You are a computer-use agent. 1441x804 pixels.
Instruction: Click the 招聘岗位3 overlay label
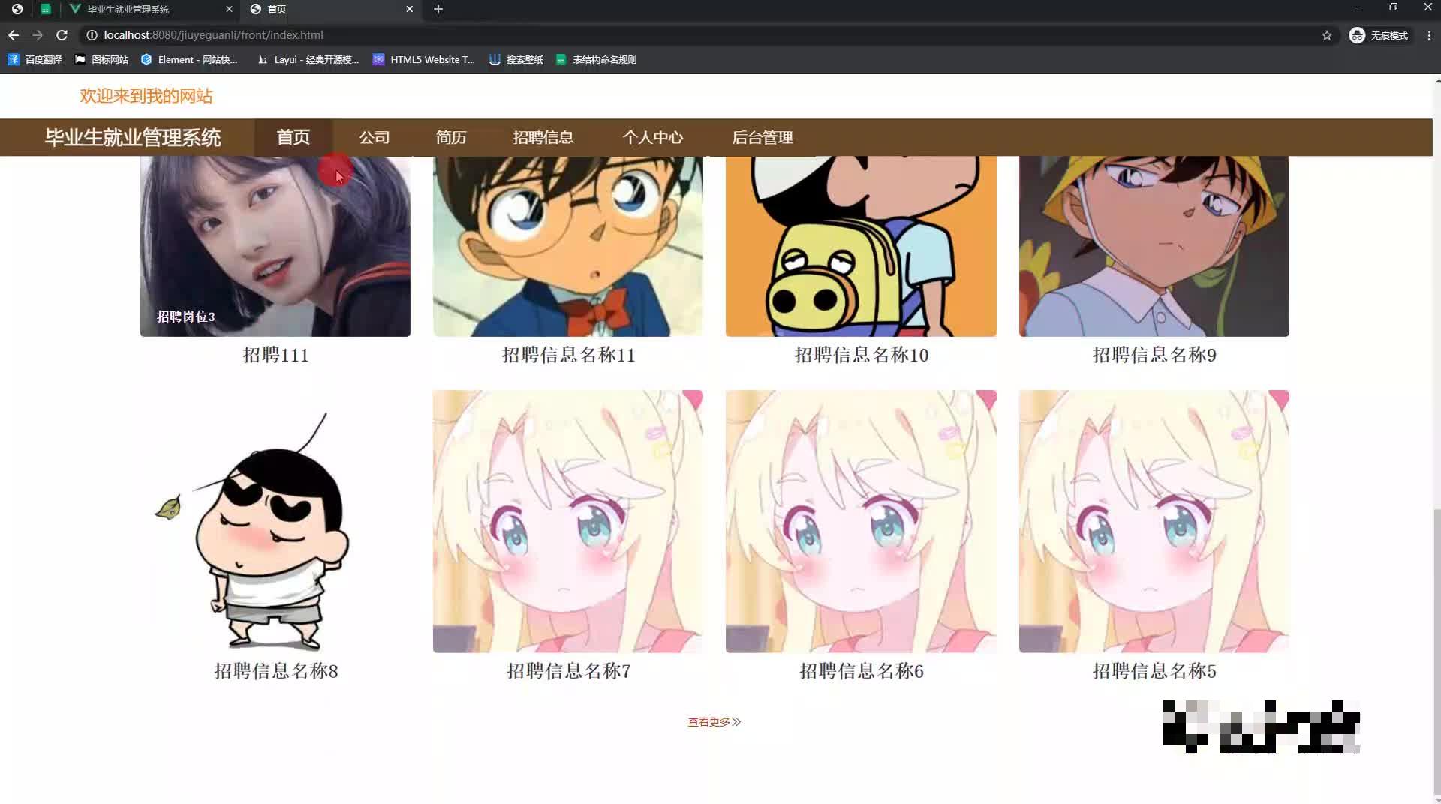click(185, 316)
